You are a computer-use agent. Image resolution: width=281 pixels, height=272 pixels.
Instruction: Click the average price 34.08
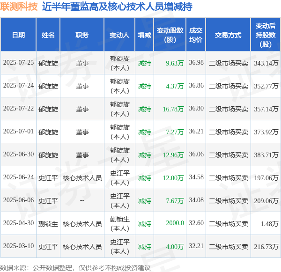tap(196, 200)
